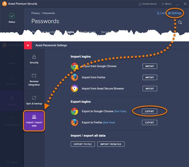This screenshot has height=167, width=189.
Task: Switch to the Logins tab
Action: (69, 32)
